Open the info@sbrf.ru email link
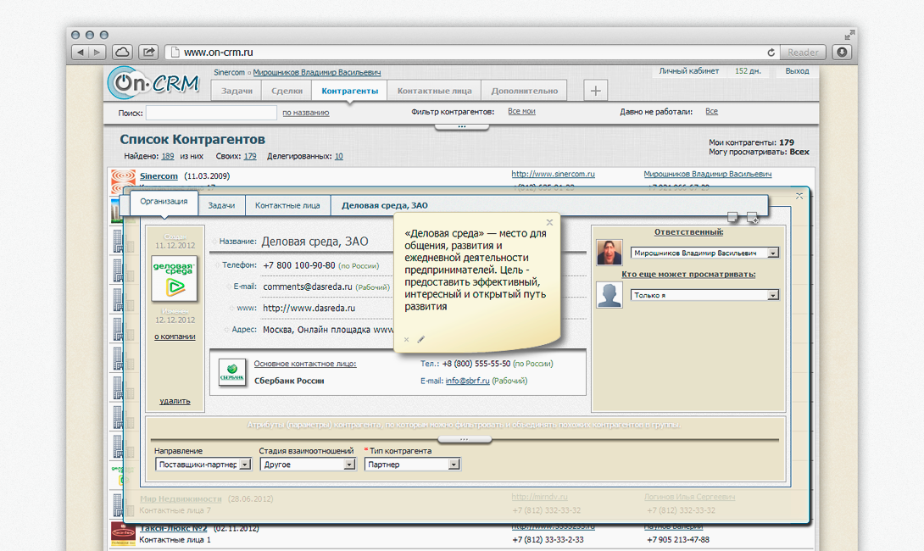The image size is (924, 551). (467, 381)
